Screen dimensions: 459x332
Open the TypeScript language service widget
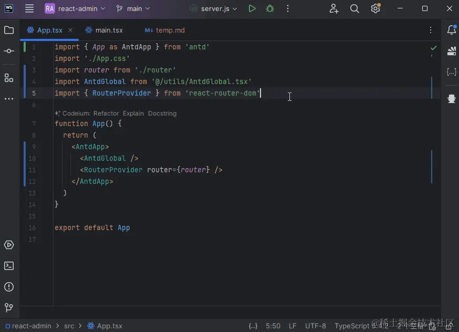tap(361, 326)
